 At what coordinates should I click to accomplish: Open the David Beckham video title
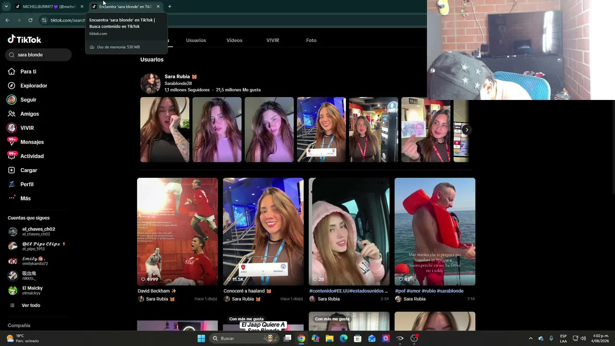coord(157,291)
